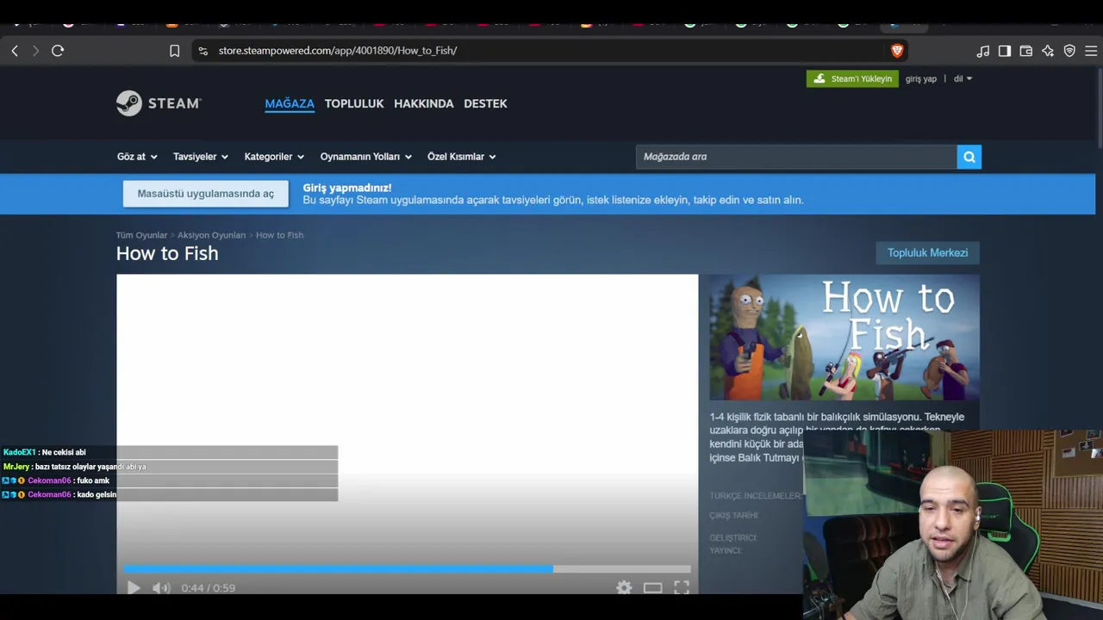The image size is (1103, 620).
Task: Open the Brave Playlist music note icon
Action: (983, 51)
